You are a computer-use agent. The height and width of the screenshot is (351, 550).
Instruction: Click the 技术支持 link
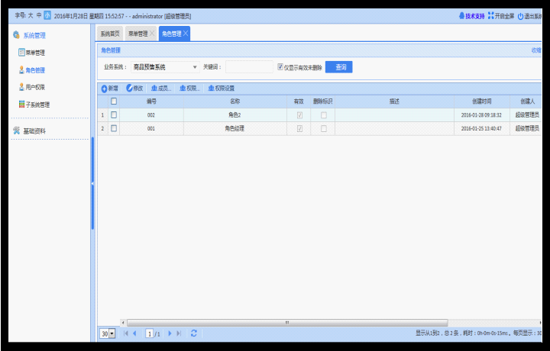[x=475, y=16]
